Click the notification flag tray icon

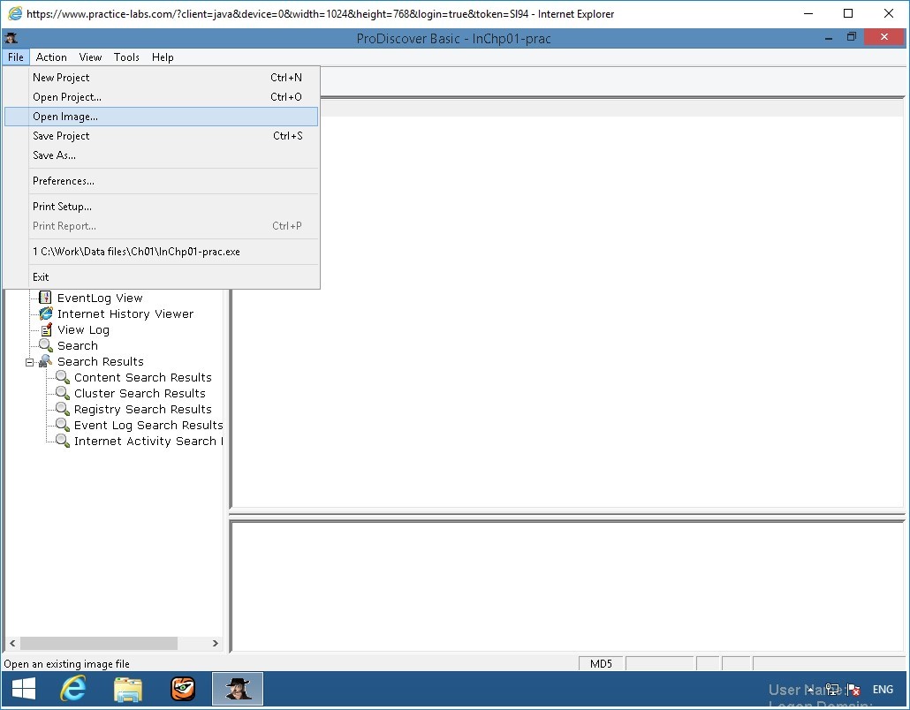(853, 690)
